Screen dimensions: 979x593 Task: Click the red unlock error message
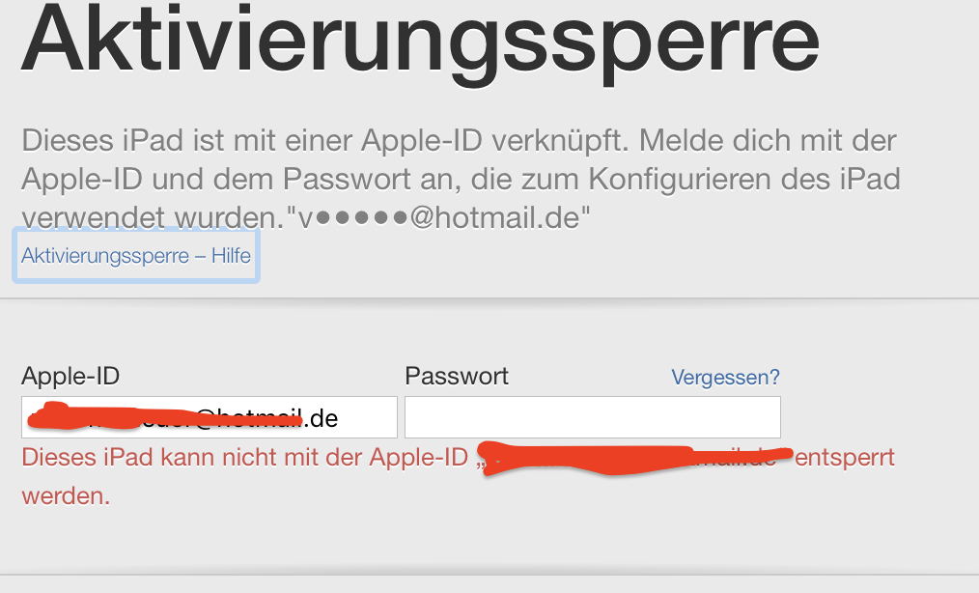(x=459, y=476)
